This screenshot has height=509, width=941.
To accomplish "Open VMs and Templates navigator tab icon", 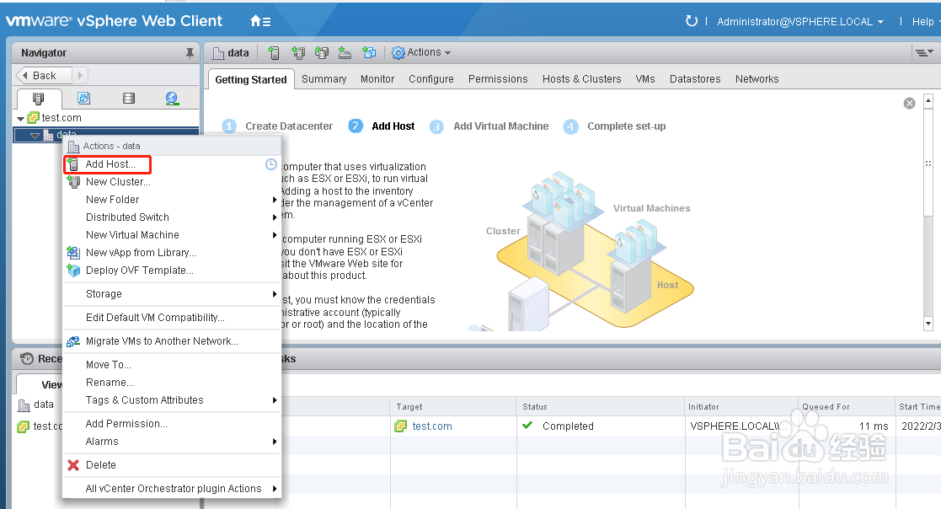I will [x=84, y=98].
